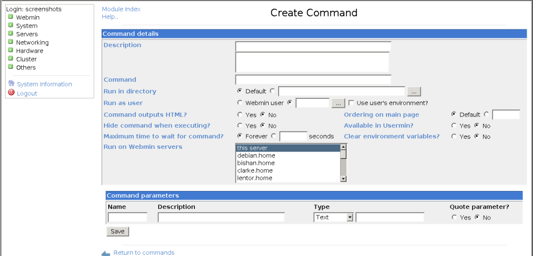This screenshot has height=256, width=533.
Task: Click the red Logout icon
Action: click(11, 93)
